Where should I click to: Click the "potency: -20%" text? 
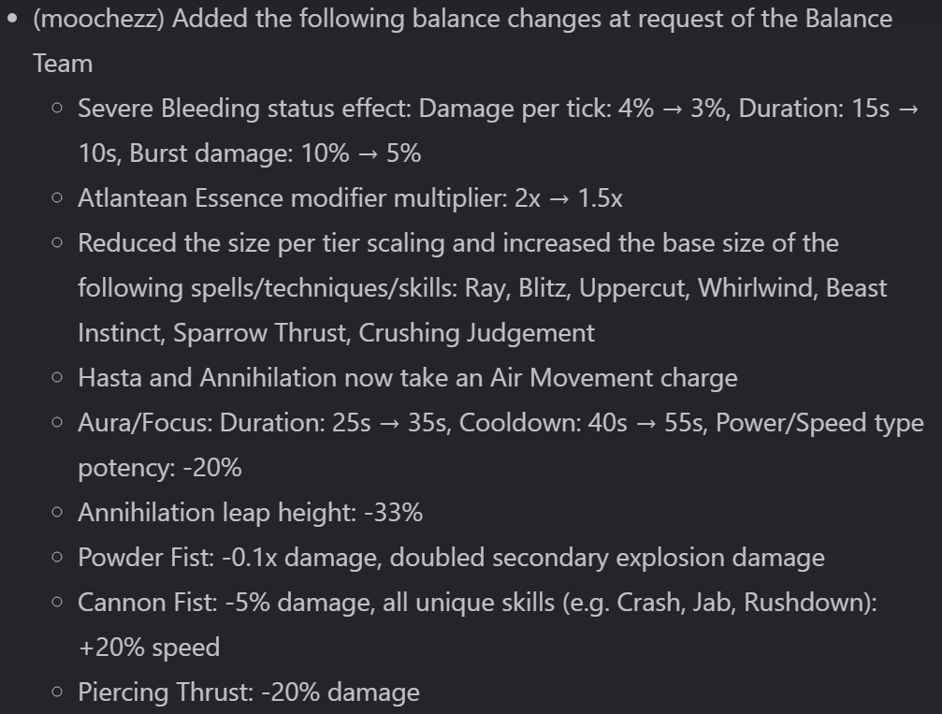click(160, 468)
